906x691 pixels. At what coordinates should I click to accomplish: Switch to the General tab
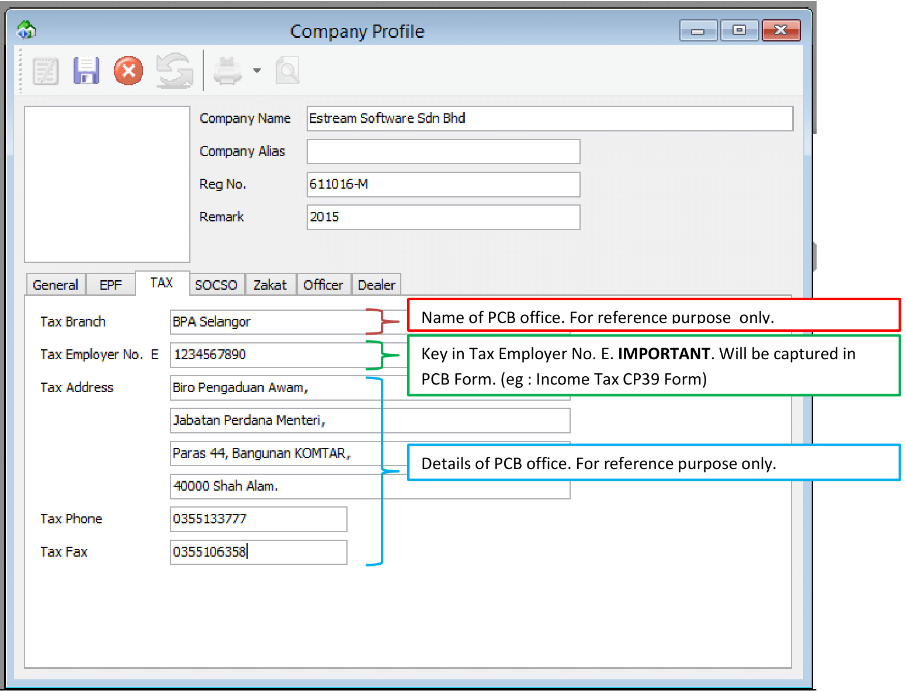[x=55, y=285]
